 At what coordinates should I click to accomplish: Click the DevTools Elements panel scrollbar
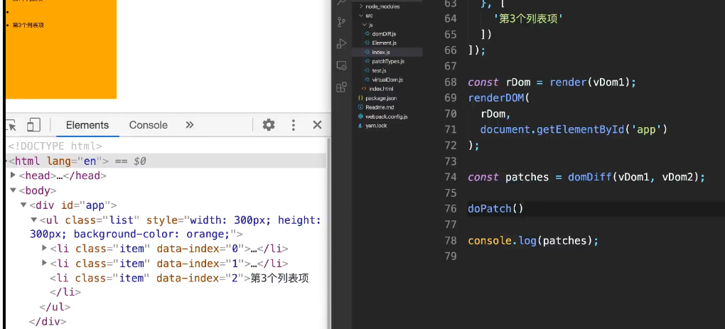[329, 233]
